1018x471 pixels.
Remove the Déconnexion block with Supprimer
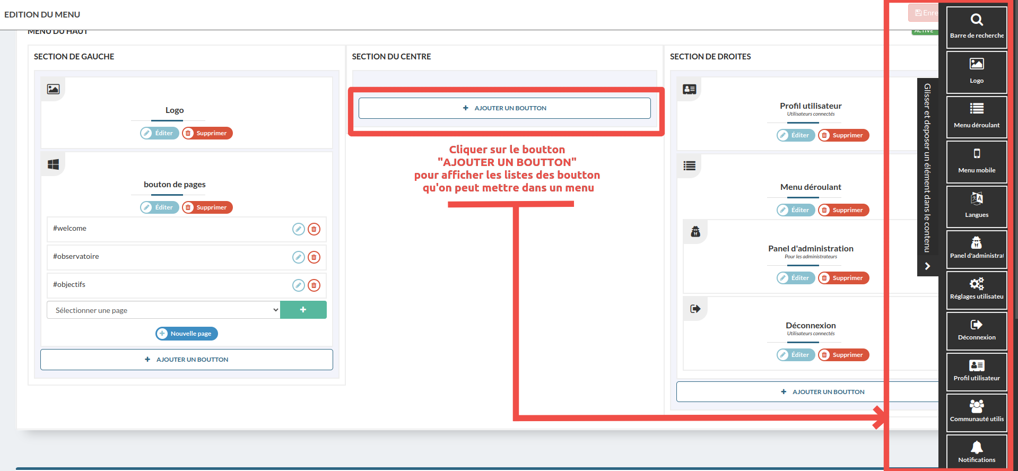[x=843, y=355]
